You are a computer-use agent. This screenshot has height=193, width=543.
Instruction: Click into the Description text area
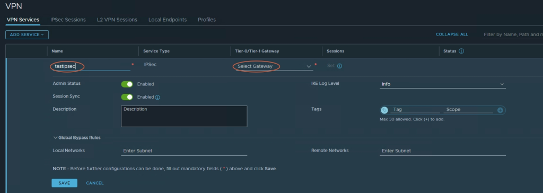(x=184, y=117)
